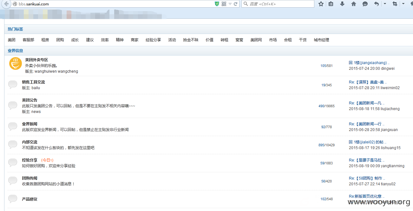413x211 pixels.
Task: Reload the page with the refresh icon
Action: (236, 4)
